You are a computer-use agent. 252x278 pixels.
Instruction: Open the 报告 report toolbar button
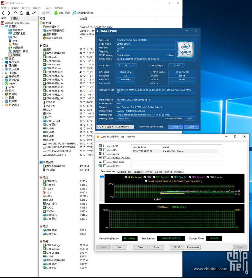coord(46,13)
